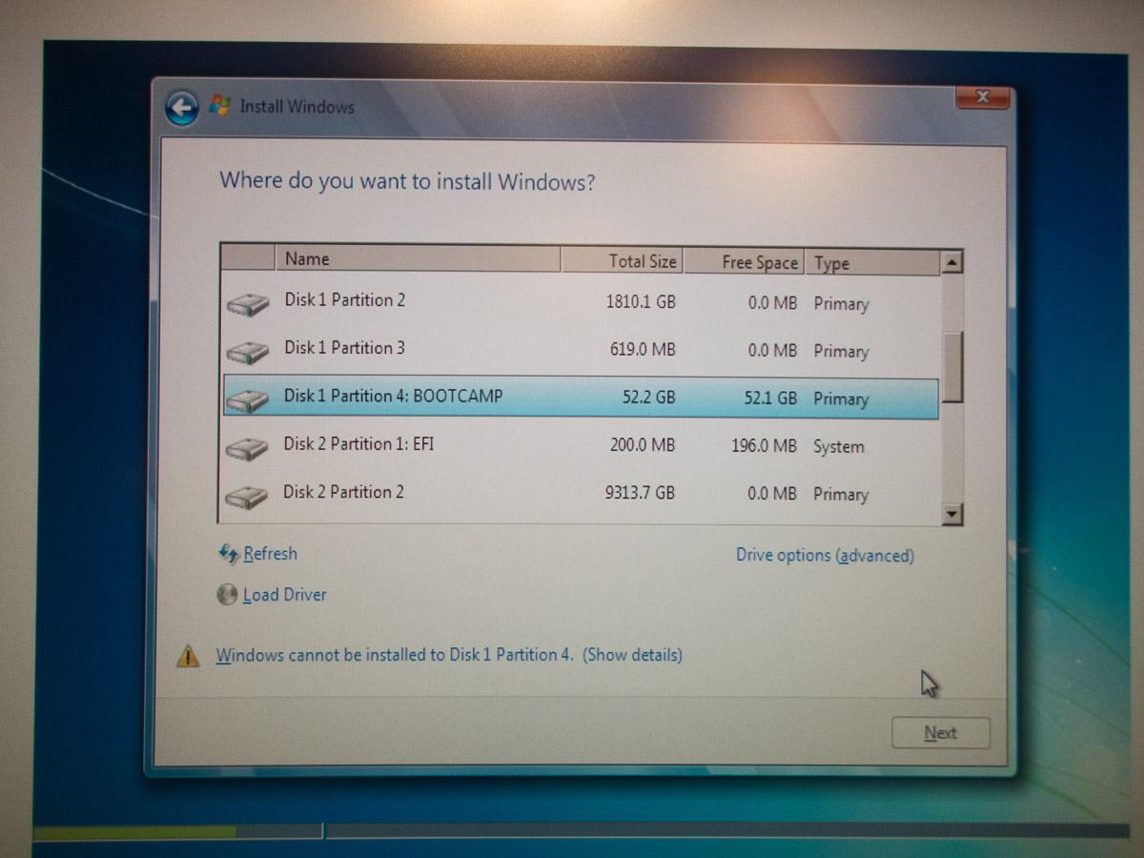This screenshot has height=858, width=1144.
Task: Click the 1810.1 GB total size value
Action: [x=641, y=302]
